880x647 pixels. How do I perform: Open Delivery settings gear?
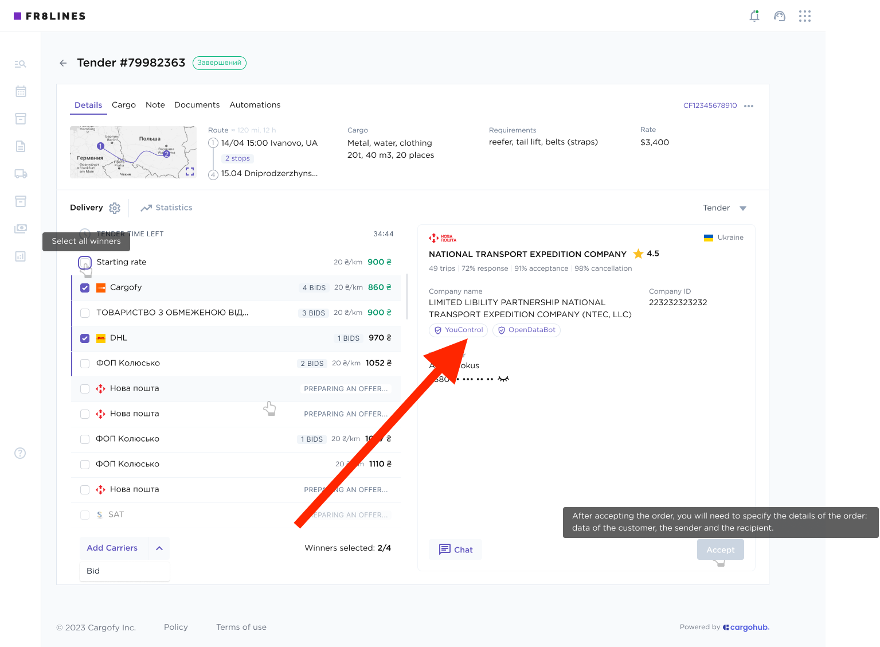click(x=115, y=208)
